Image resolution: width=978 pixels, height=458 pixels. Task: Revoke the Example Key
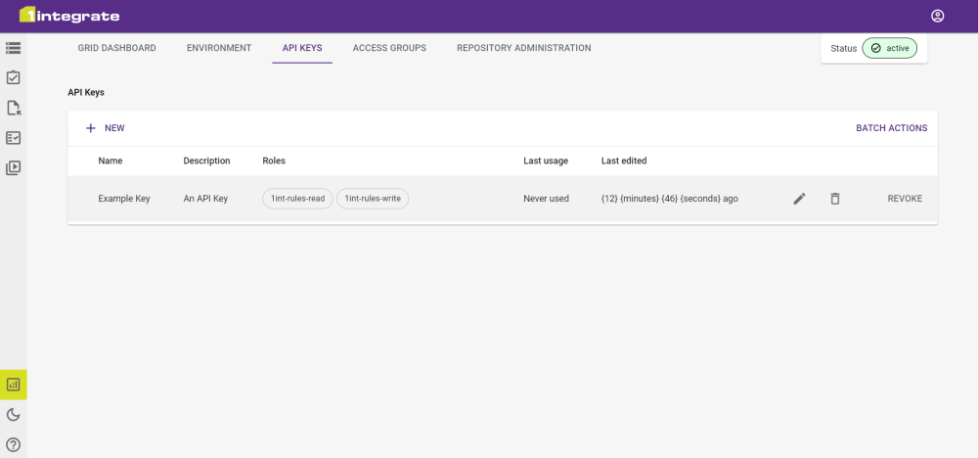tap(905, 199)
